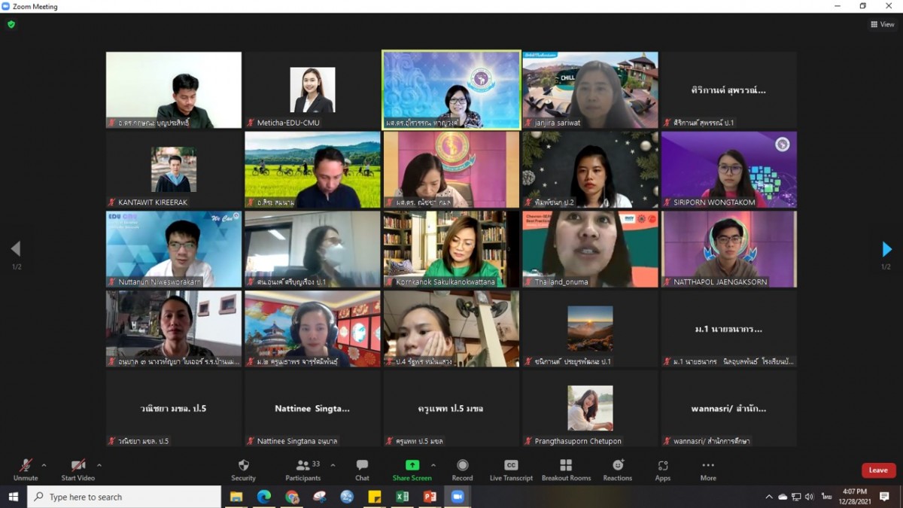Open the Participants panel
Image resolution: width=903 pixels, height=508 pixels.
pyautogui.click(x=303, y=466)
